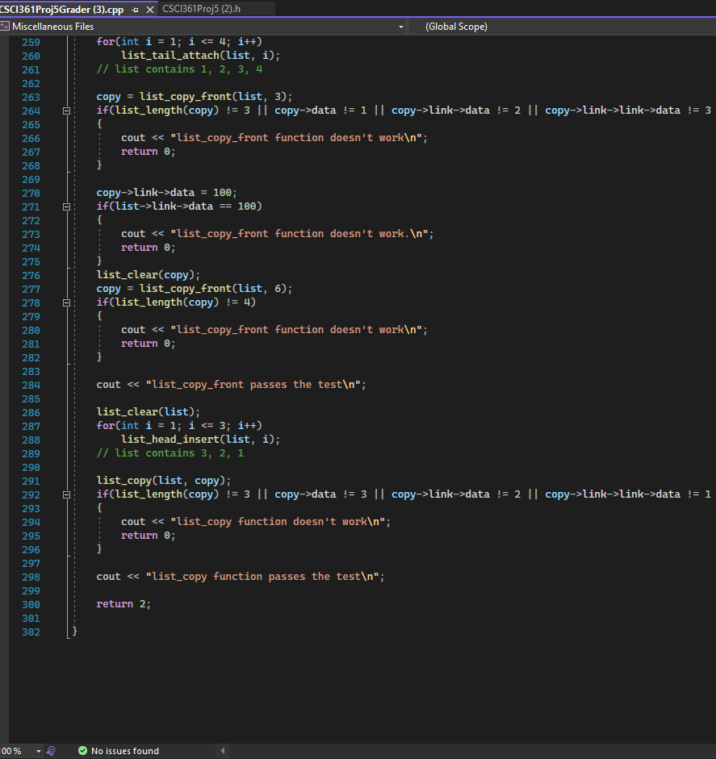
Task: Click line number 300 in the margin
Action: [x=31, y=604]
